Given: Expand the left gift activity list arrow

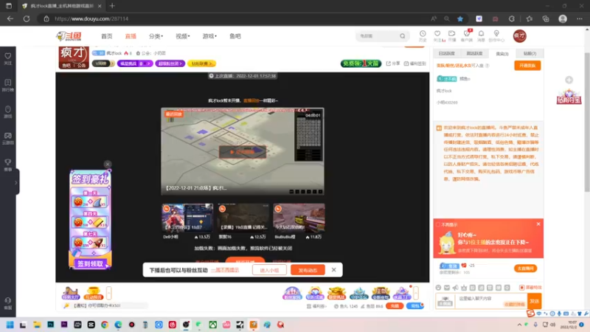Looking at the screenshot, I should click(x=108, y=293).
